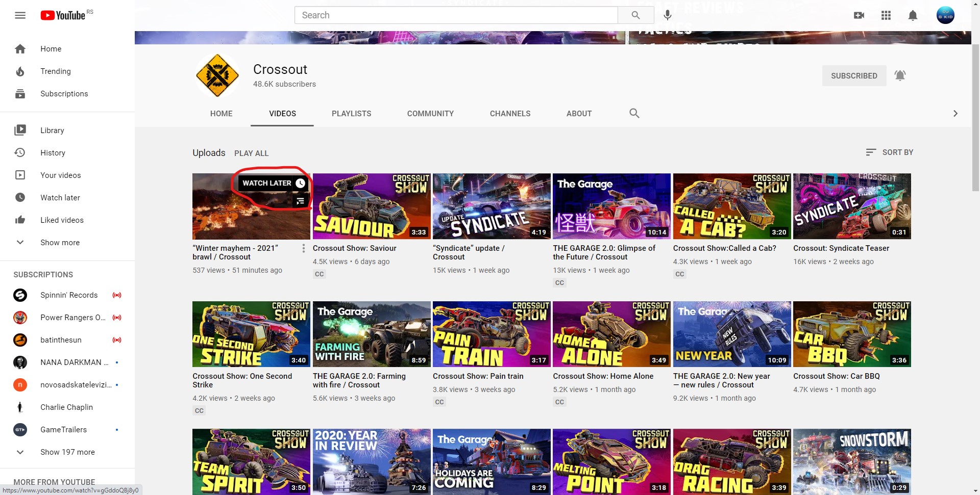Screen dimensions: 980x495
Task: Open "Syndicate" update / Crossout title
Action: point(469,252)
